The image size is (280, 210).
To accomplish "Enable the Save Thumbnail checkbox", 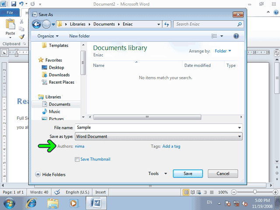I will pyautogui.click(x=77, y=159).
